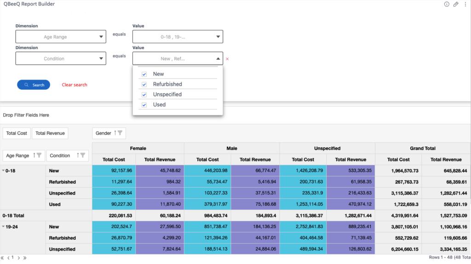Open the widget info icon

tap(447, 4)
